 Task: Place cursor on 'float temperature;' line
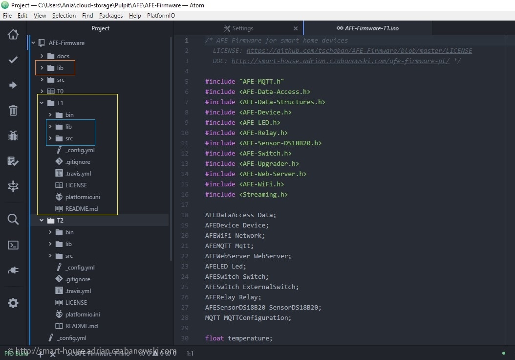(238, 338)
